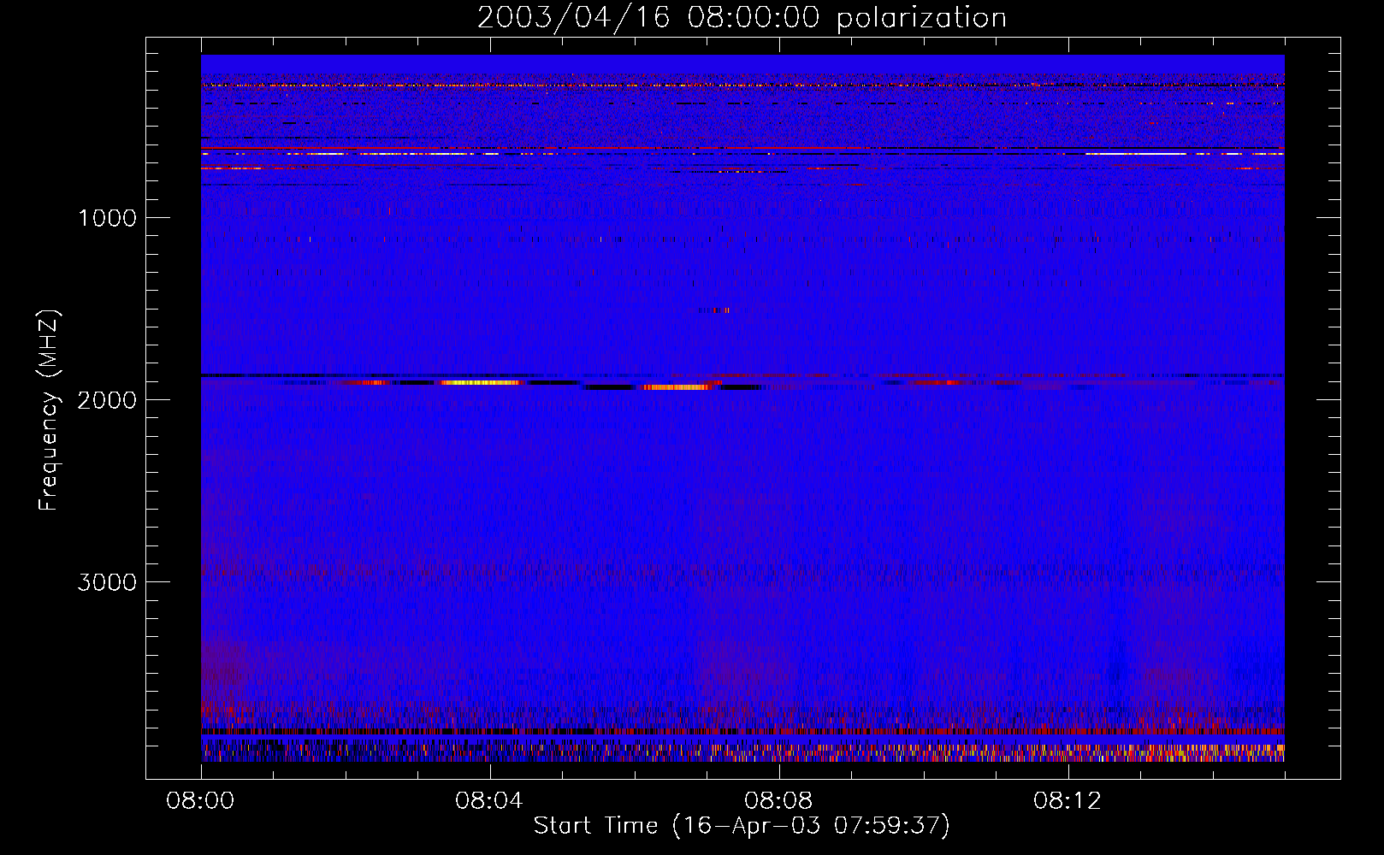The image size is (1384, 855).
Task: Click the 08:08 time axis label
Action: [x=778, y=801]
